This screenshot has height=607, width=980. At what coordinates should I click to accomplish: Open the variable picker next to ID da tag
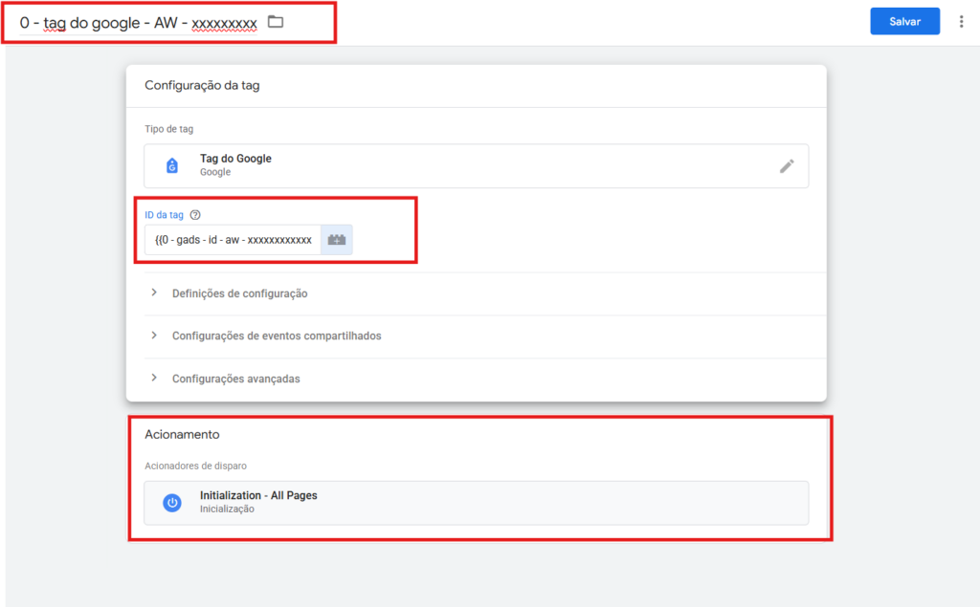[x=337, y=240]
